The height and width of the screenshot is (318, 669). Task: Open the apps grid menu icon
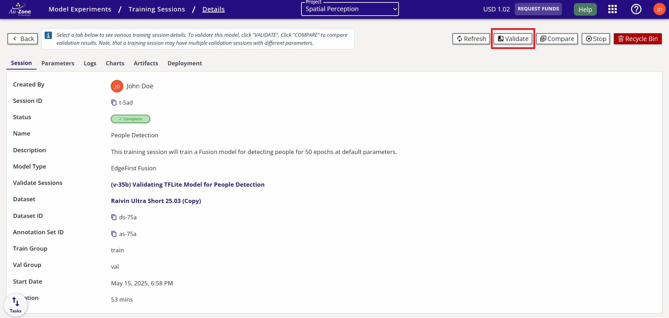[x=612, y=9]
